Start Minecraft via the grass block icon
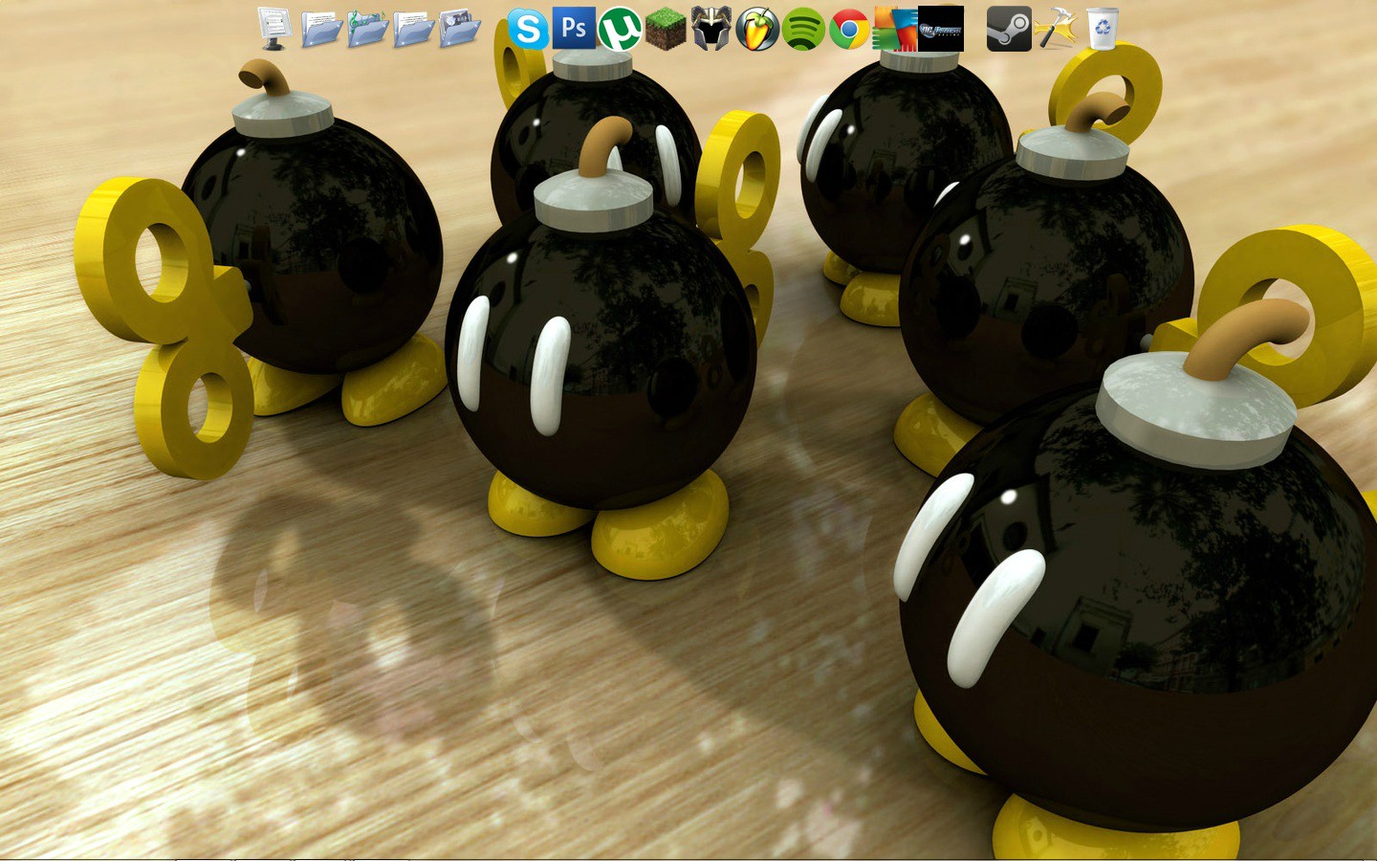The image size is (1377, 861). pyautogui.click(x=666, y=29)
